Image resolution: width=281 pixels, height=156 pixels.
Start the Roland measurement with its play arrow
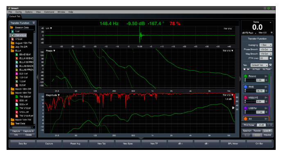pyautogui.click(x=266, y=76)
